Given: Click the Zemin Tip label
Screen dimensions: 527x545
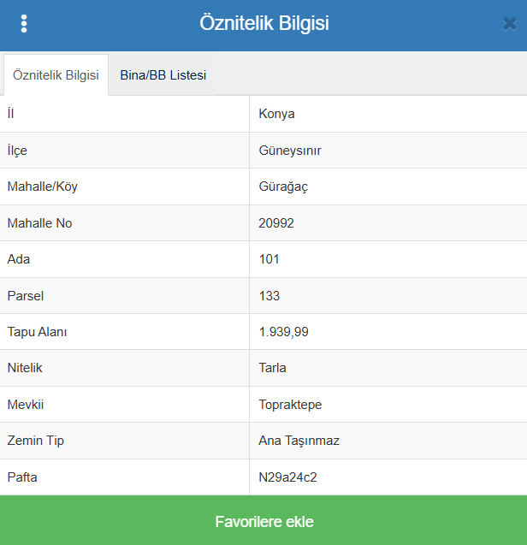Looking at the screenshot, I should pos(35,441).
